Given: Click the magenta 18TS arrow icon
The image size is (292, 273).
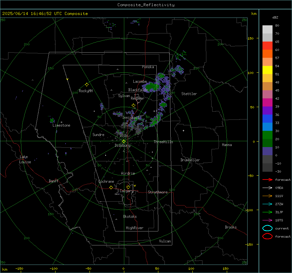Looking at the screenshot, I should [x=267, y=220].
